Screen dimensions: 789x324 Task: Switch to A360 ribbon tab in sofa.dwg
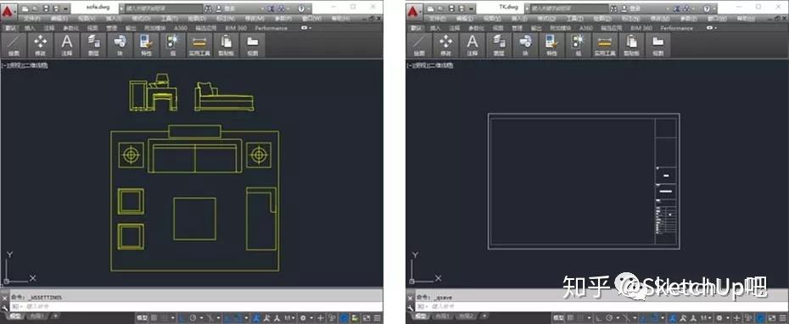coord(182,28)
